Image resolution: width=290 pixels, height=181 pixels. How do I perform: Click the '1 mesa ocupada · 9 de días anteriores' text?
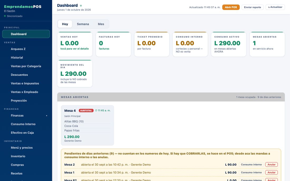259,97
